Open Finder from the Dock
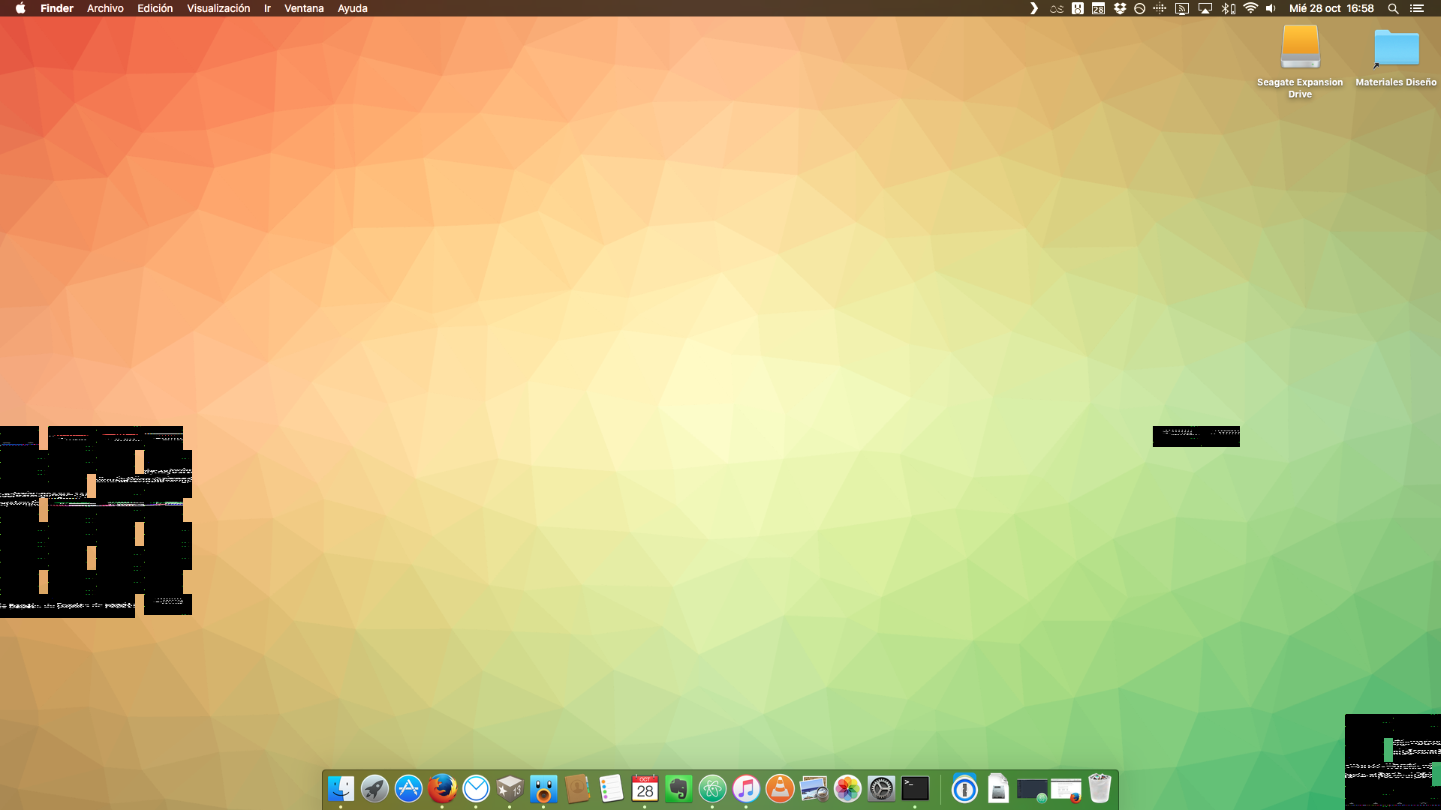1441x810 pixels. click(341, 789)
